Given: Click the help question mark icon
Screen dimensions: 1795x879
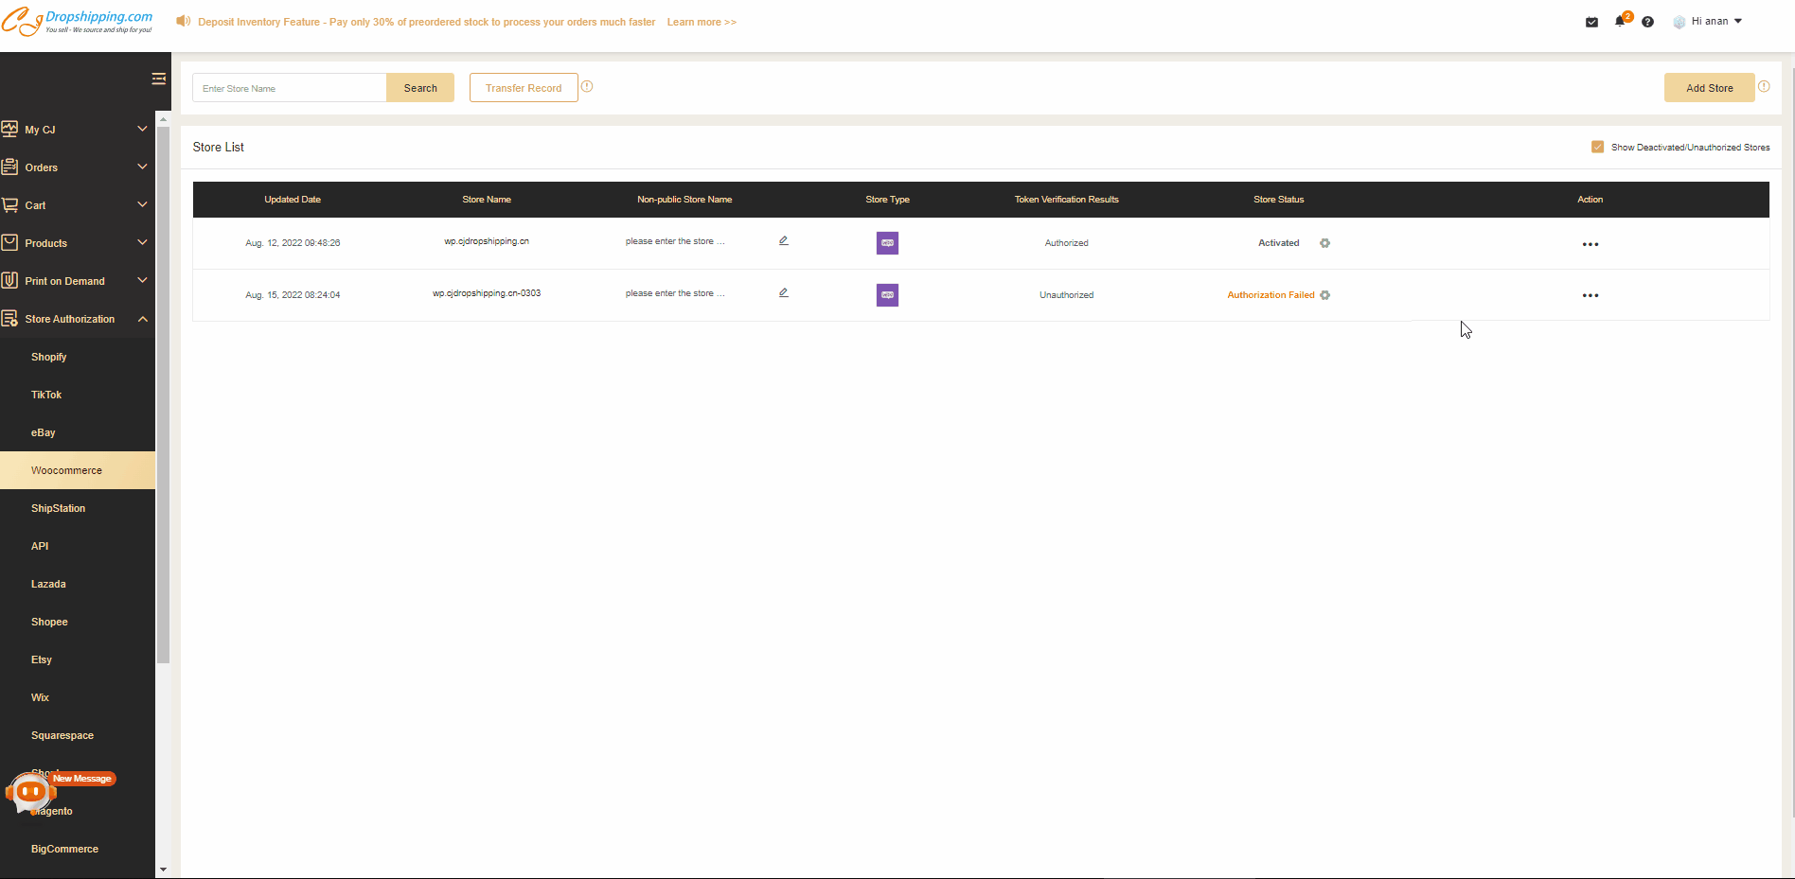Looking at the screenshot, I should 1647,22.
